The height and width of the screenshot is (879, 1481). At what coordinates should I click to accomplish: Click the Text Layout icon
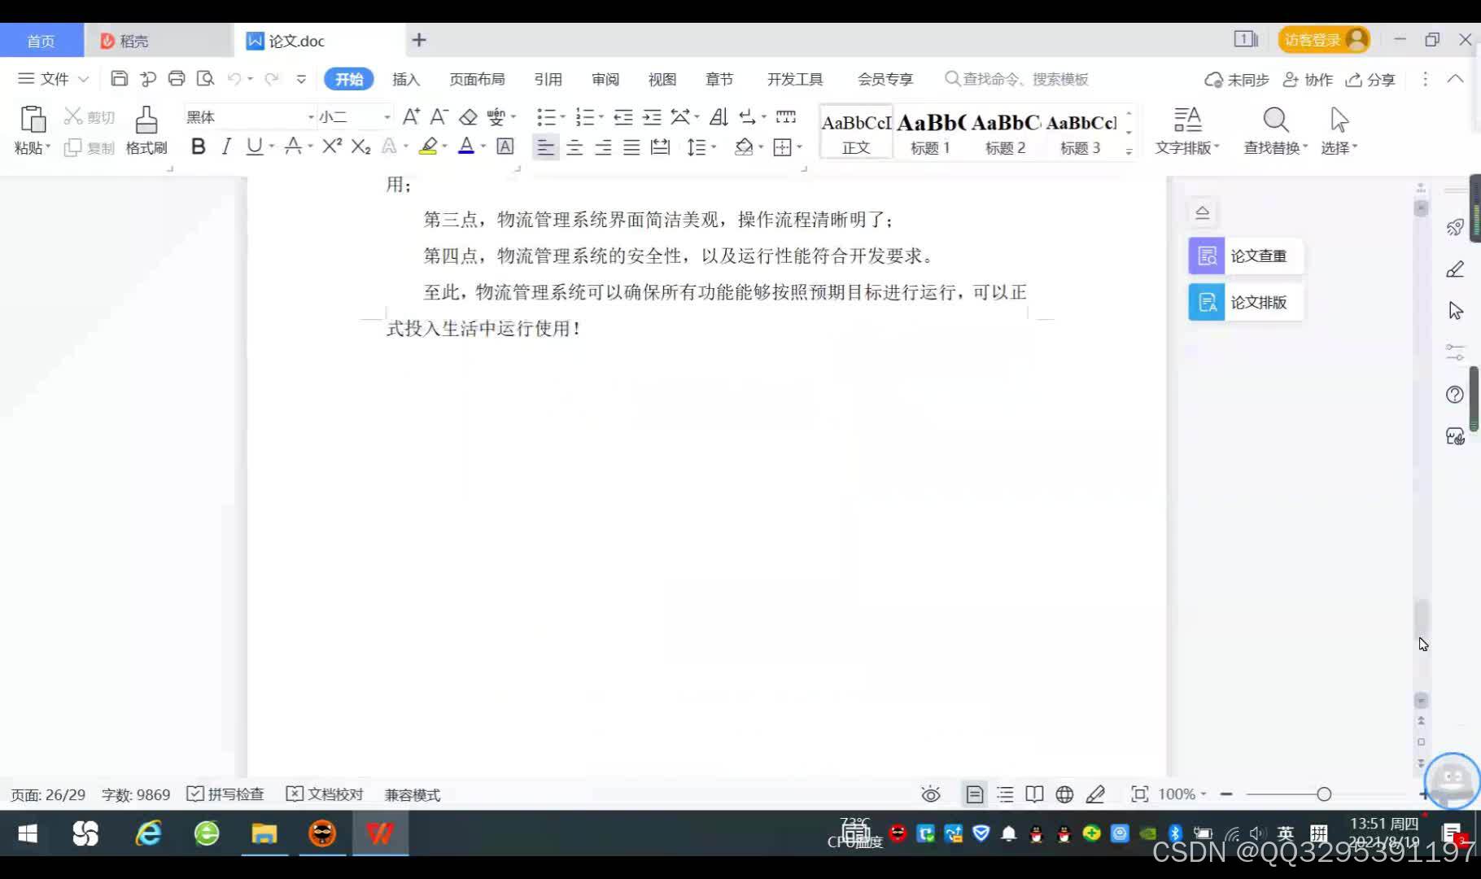click(x=1187, y=120)
